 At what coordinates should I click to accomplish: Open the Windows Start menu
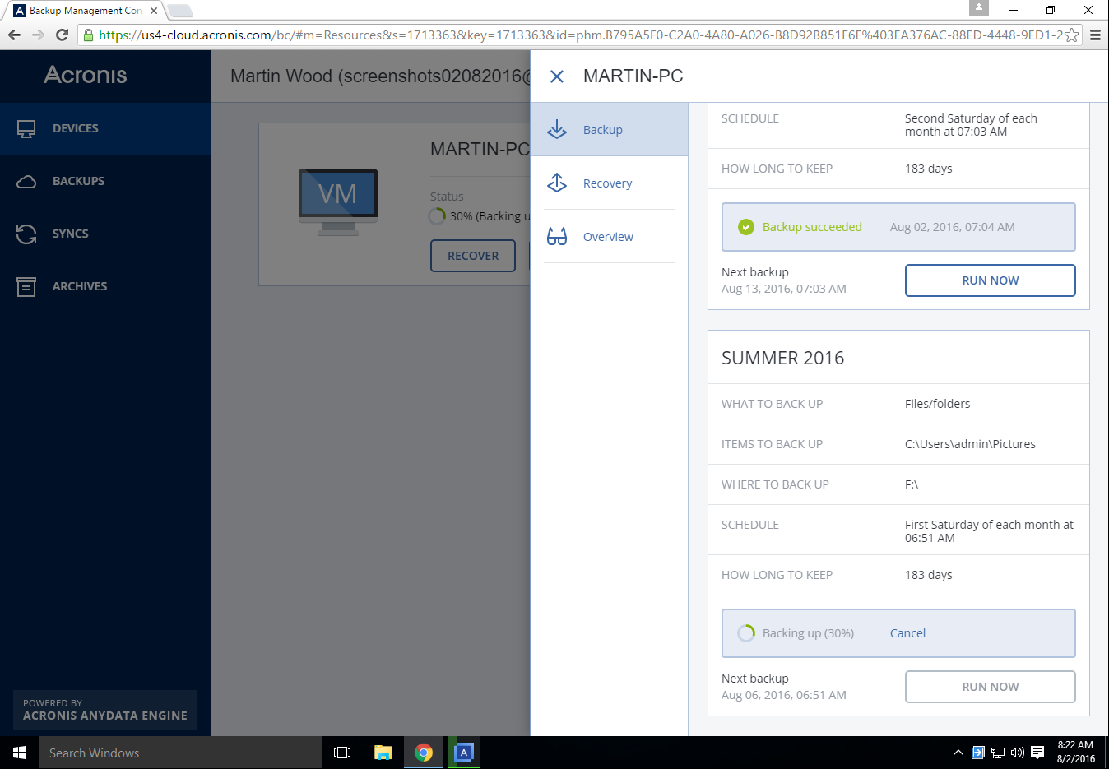[20, 753]
